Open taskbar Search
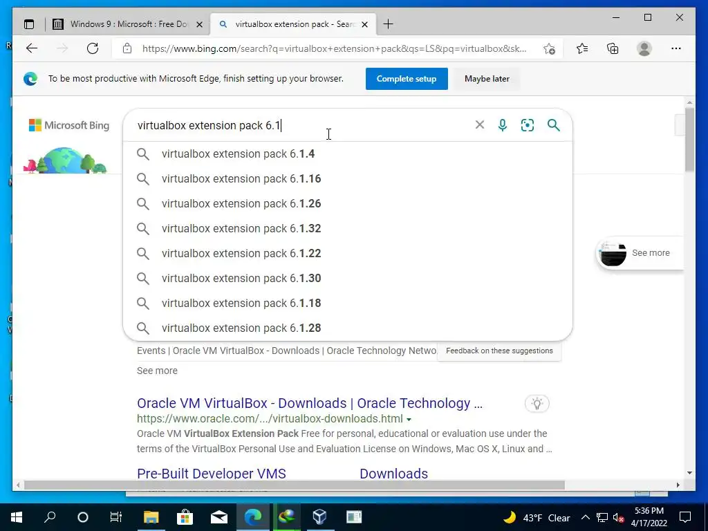This screenshot has width=708, height=531. tap(50, 517)
